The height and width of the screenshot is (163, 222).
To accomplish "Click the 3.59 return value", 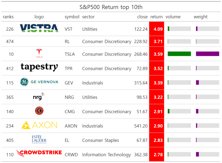I will pyautogui.click(x=158, y=54).
